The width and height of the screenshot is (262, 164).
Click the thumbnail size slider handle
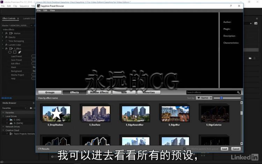(x=221, y=98)
